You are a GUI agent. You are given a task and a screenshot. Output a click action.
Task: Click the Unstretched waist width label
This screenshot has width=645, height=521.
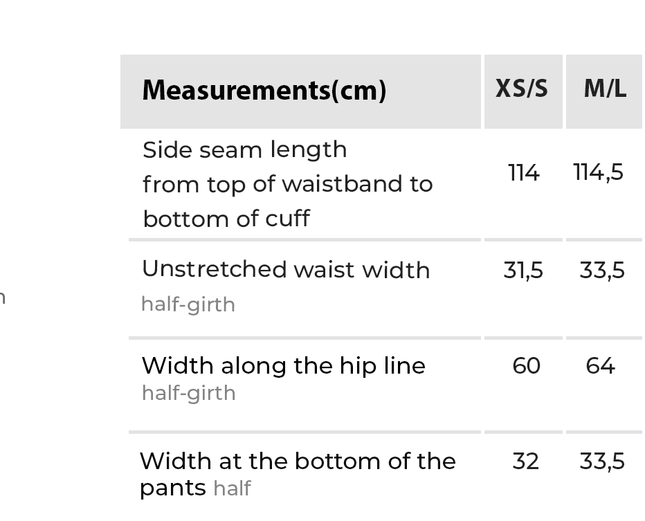[x=285, y=269]
